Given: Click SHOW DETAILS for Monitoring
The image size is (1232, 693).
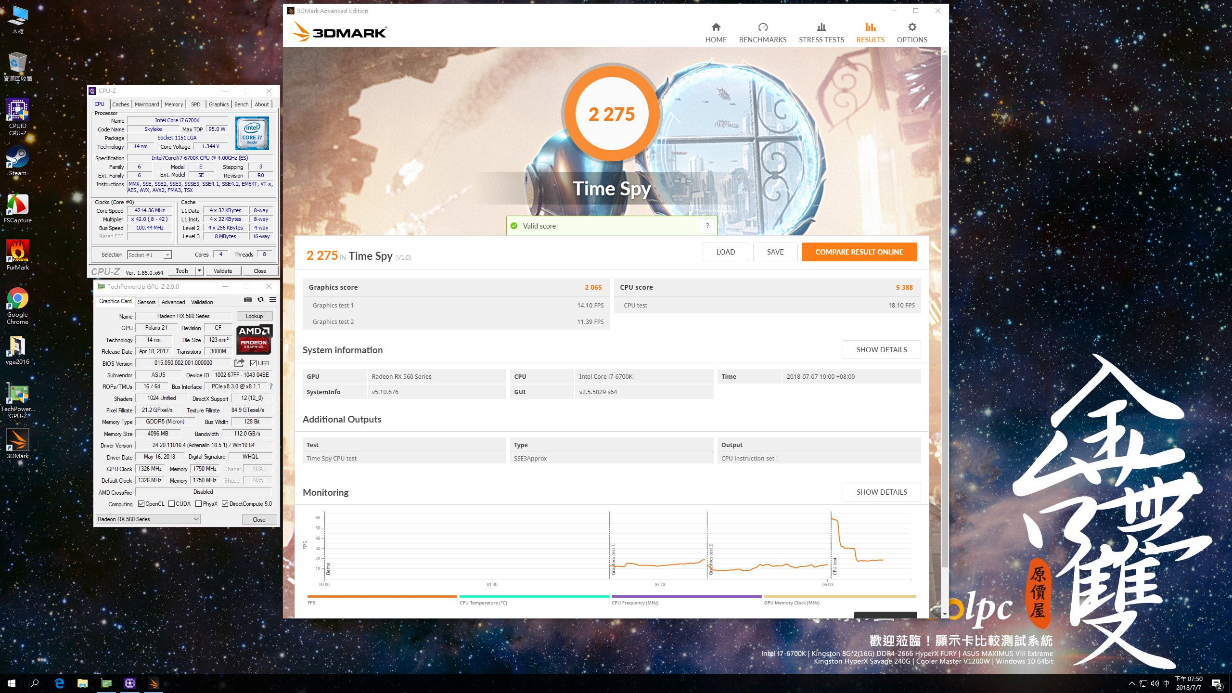Looking at the screenshot, I should point(881,492).
